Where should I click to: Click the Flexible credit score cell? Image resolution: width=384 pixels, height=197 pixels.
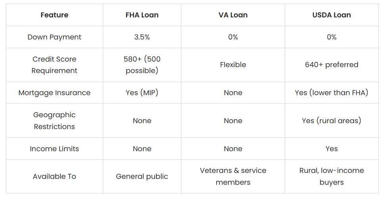pyautogui.click(x=233, y=65)
